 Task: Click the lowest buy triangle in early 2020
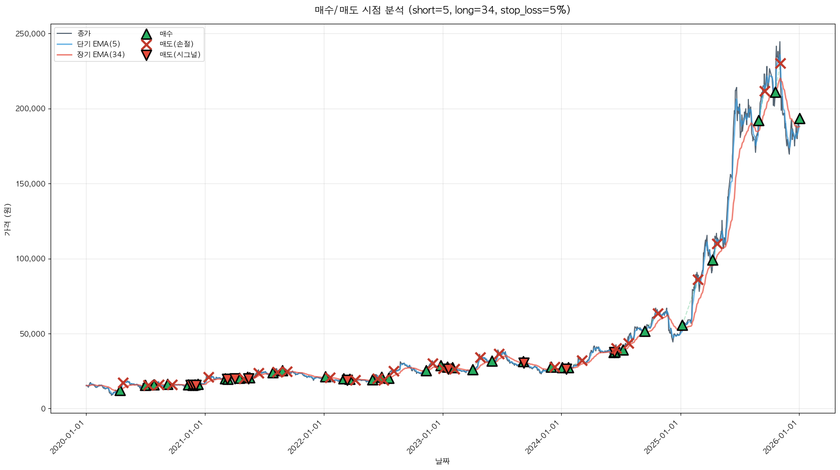pyautogui.click(x=120, y=391)
